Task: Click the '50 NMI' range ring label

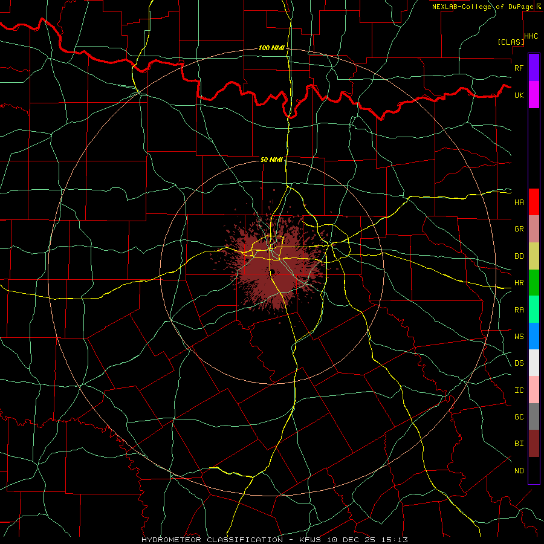Action: (271, 160)
